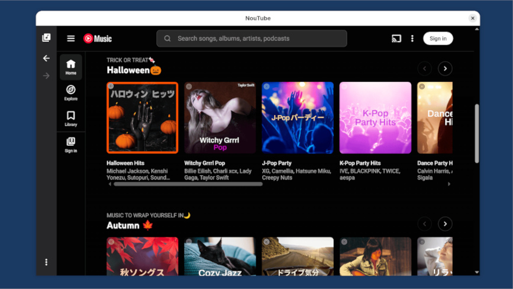
Task: Click the NouTube library icon at top-left
Action: coord(46,38)
